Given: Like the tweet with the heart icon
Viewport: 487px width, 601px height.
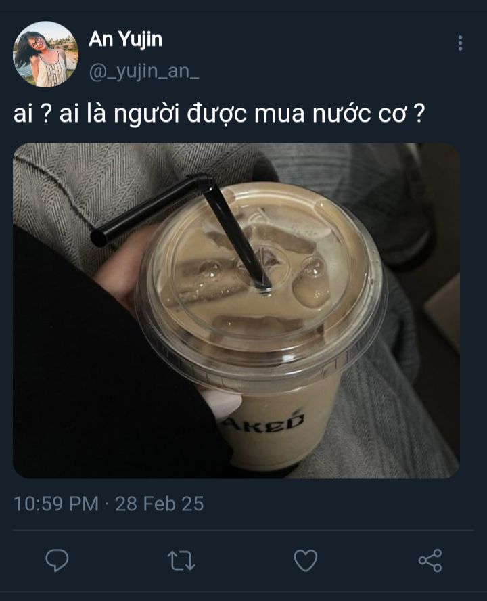Looking at the screenshot, I should (305, 560).
